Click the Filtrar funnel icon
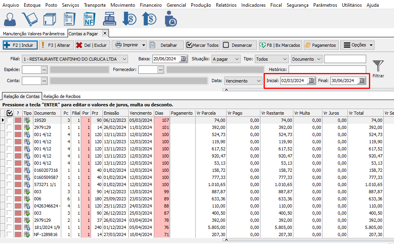The image size is (394, 244). tap(378, 66)
